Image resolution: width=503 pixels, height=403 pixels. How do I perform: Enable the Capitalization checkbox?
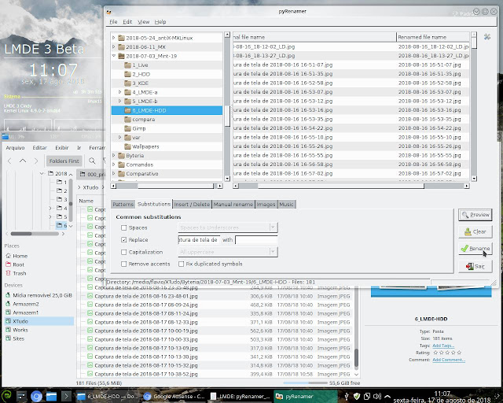[x=124, y=252]
